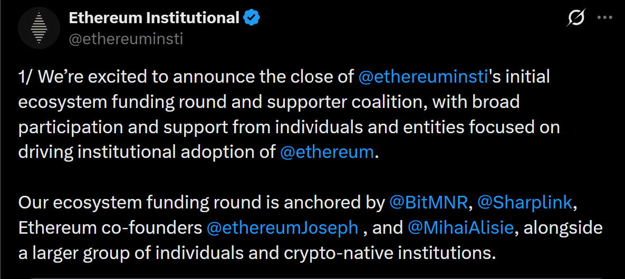Click the text 'Our ecosystem funding round is anchored by'
The height and width of the screenshot is (279, 625).
click(201, 203)
